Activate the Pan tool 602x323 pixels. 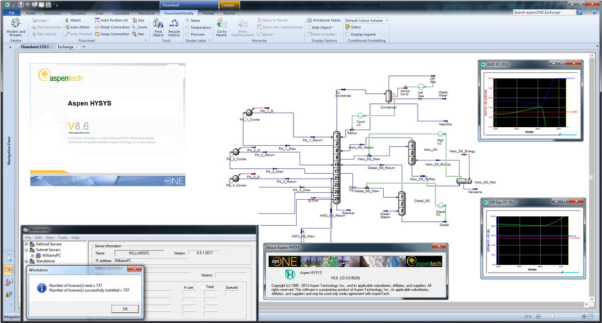pos(139,34)
